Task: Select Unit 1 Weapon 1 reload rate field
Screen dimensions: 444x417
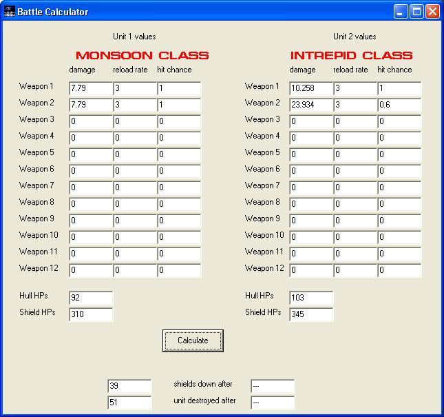Action: click(x=135, y=88)
